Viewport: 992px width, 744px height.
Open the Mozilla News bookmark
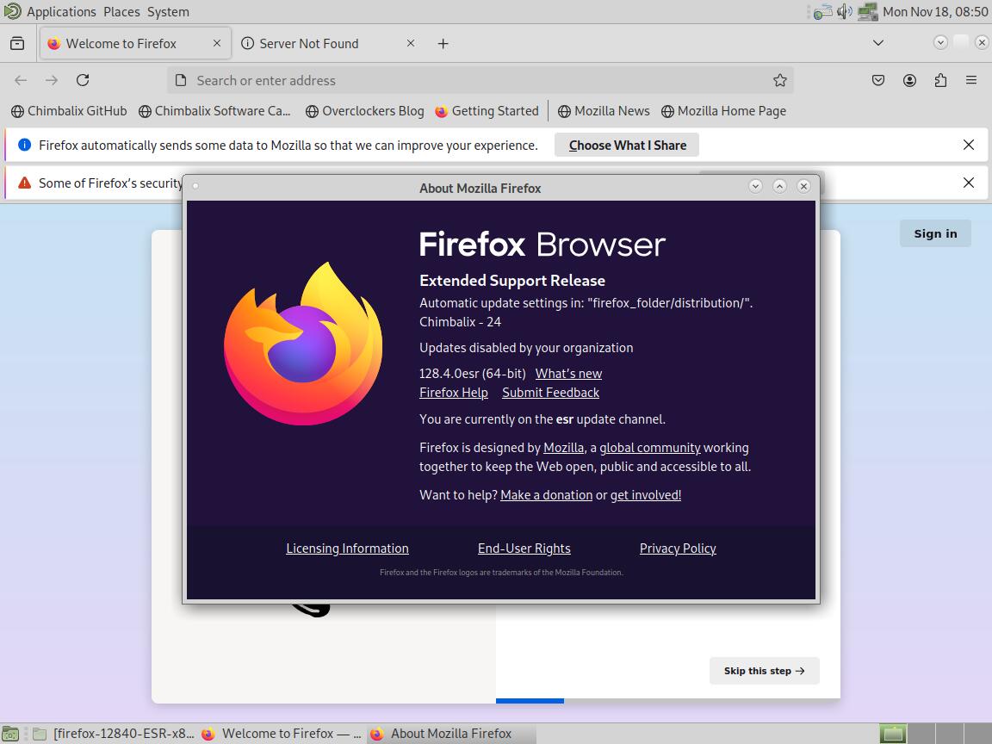pos(604,111)
